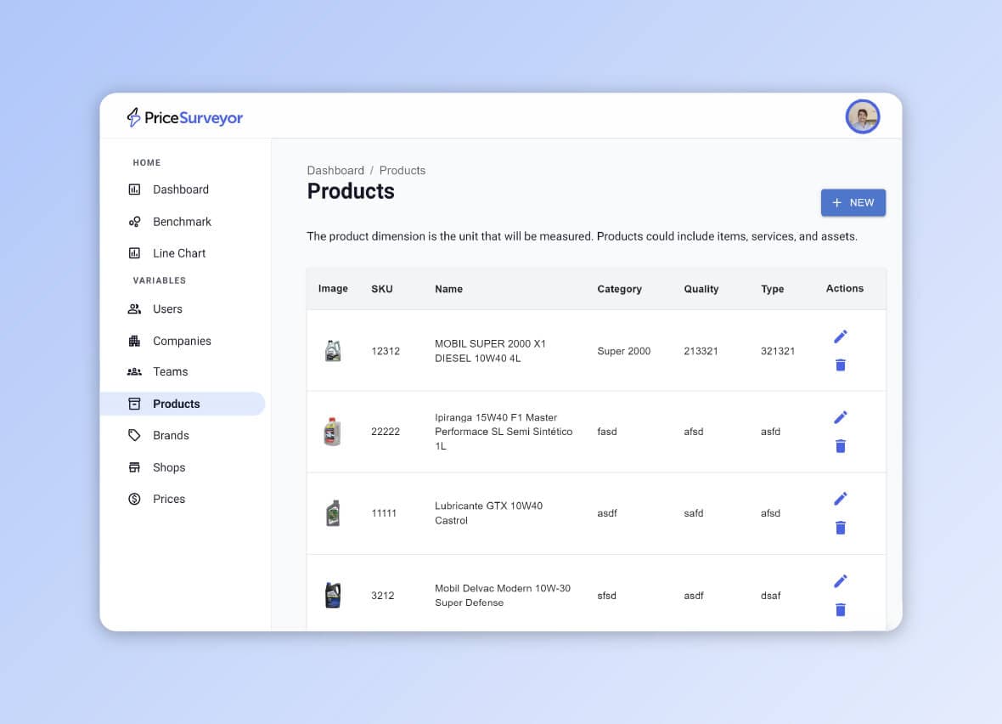
Task: Click the Products breadcrumb
Action: tap(402, 170)
